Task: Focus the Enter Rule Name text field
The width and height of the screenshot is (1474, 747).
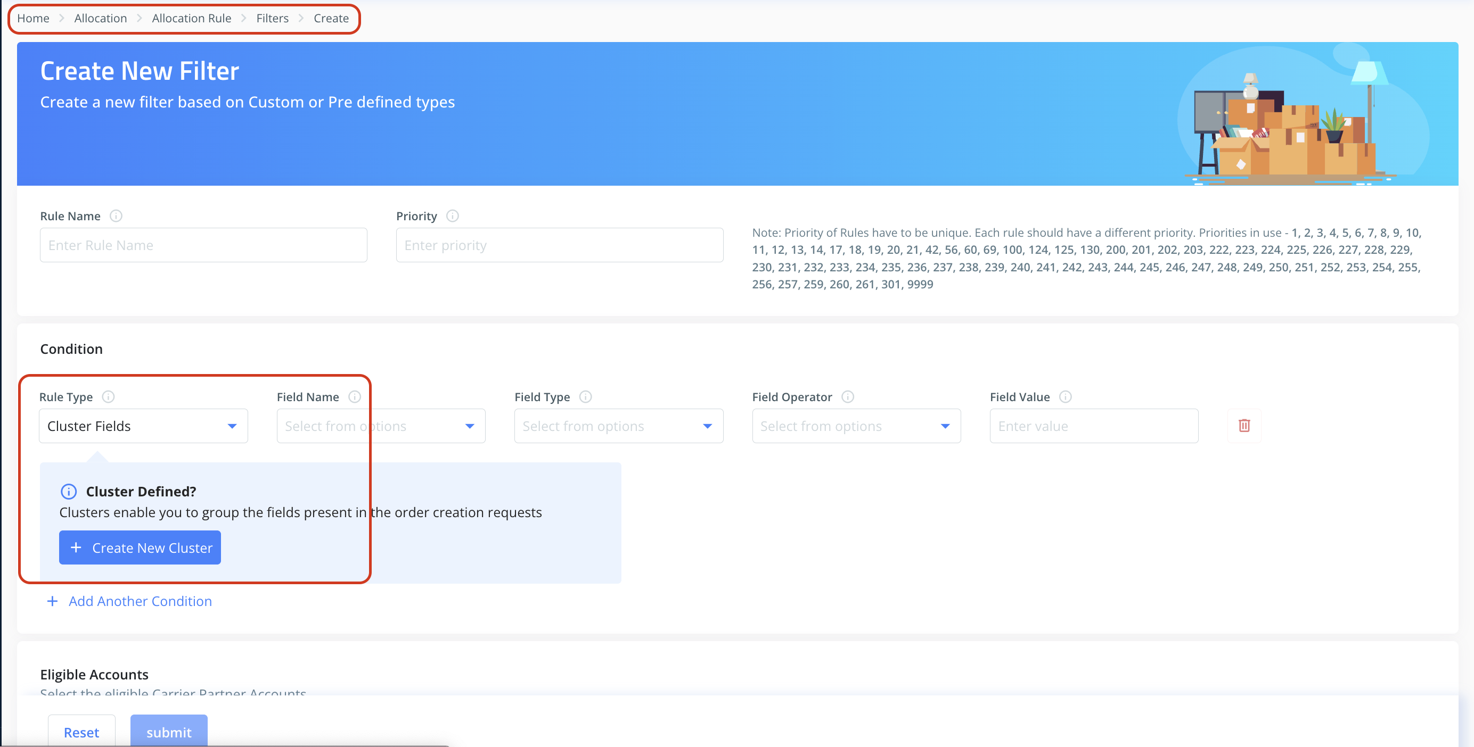Action: pos(203,245)
